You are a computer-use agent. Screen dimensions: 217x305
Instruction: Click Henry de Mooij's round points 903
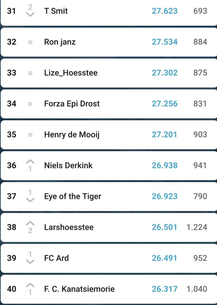pyautogui.click(x=200, y=134)
